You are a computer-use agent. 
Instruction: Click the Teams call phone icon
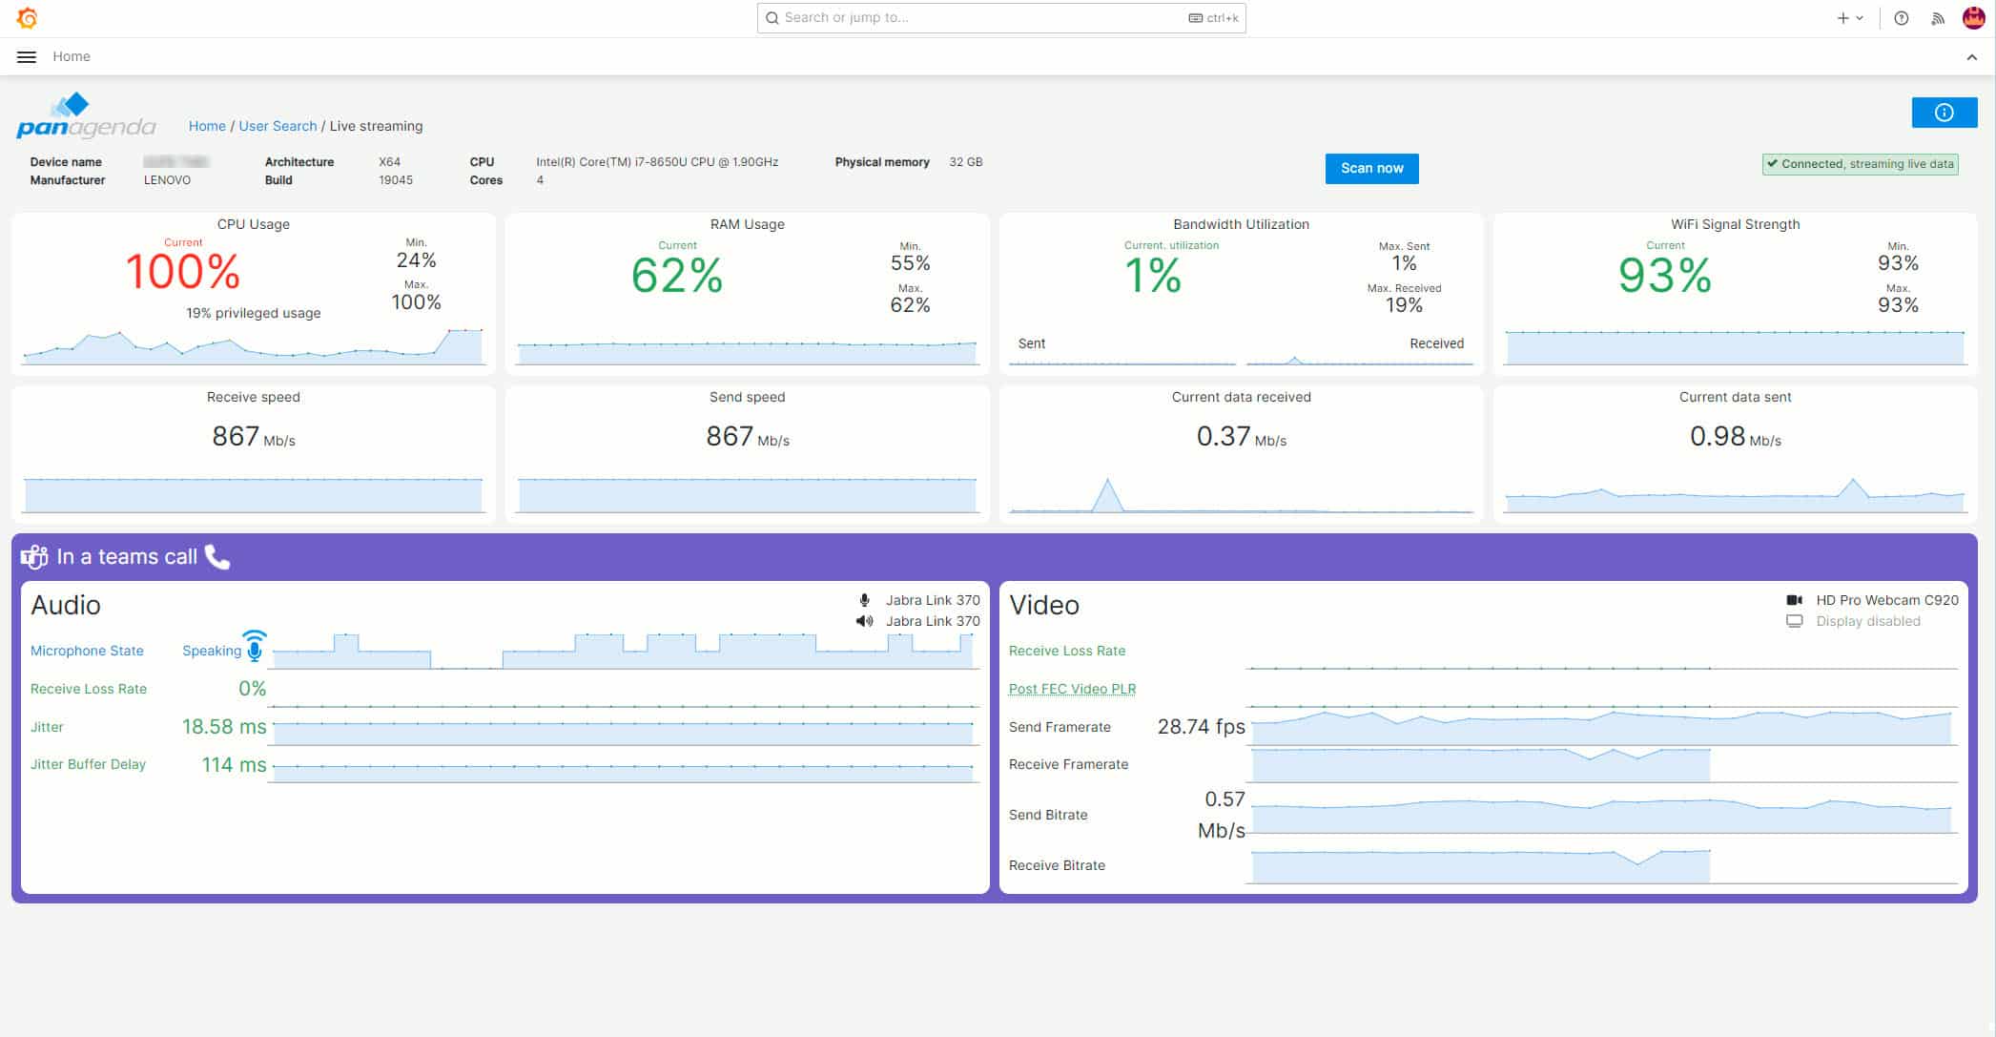click(217, 557)
